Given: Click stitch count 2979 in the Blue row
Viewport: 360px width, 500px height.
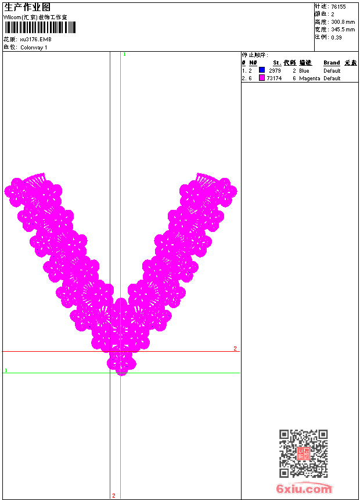Looking at the screenshot, I should pyautogui.click(x=275, y=71).
